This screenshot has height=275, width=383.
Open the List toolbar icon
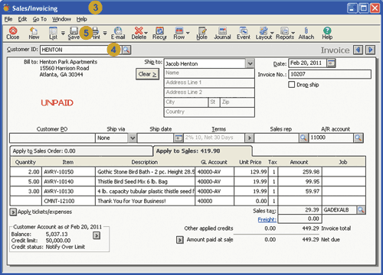53,34
